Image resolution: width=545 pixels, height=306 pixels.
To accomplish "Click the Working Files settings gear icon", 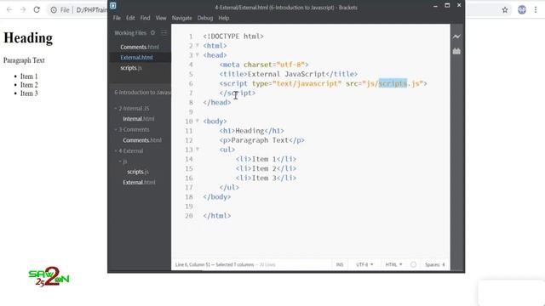I will coord(152,33).
